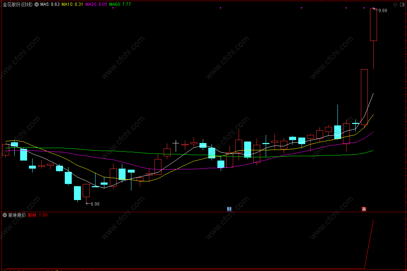Open the 财 financial marker on the chart
The image size is (407, 271).
click(229, 209)
